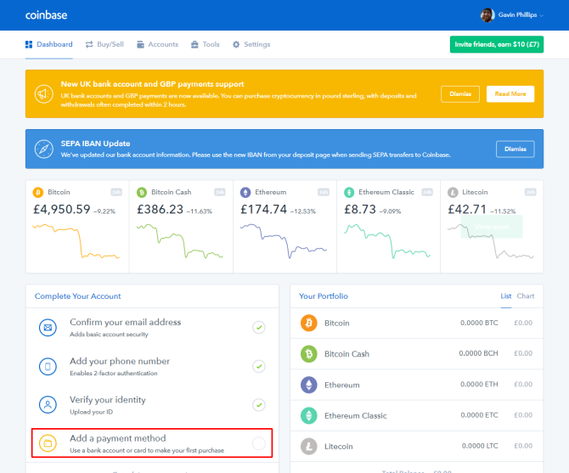Click the Ethereum icon in portfolio list
The image size is (569, 473).
tap(309, 385)
